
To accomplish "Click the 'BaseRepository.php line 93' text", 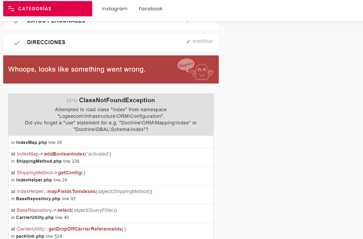I will coord(46,199).
